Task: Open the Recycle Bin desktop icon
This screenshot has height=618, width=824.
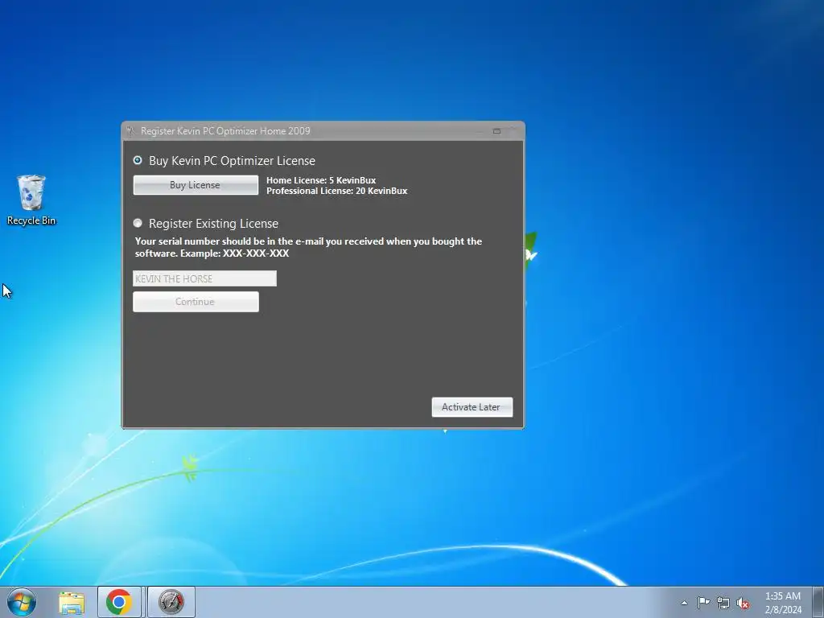Action: click(x=31, y=200)
